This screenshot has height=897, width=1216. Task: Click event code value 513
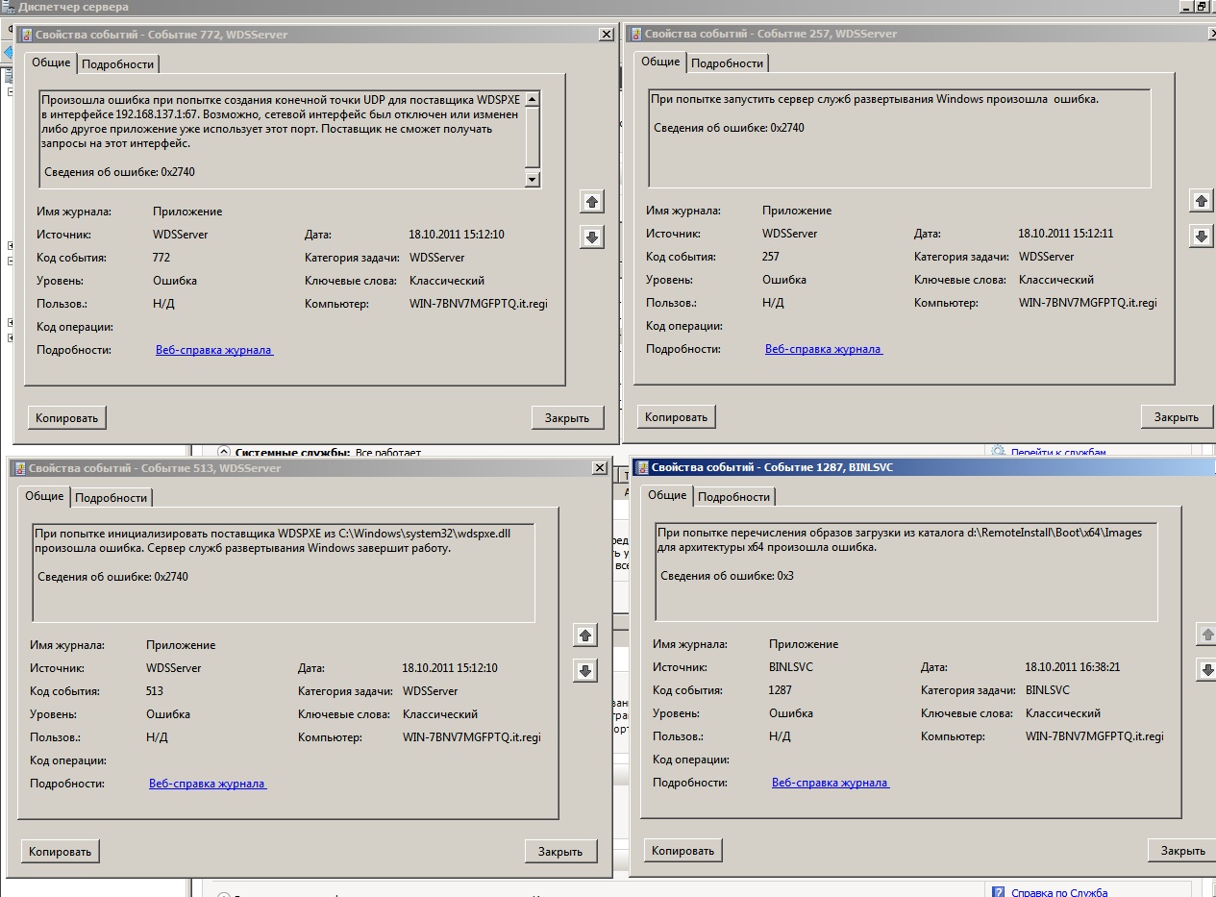[155, 691]
